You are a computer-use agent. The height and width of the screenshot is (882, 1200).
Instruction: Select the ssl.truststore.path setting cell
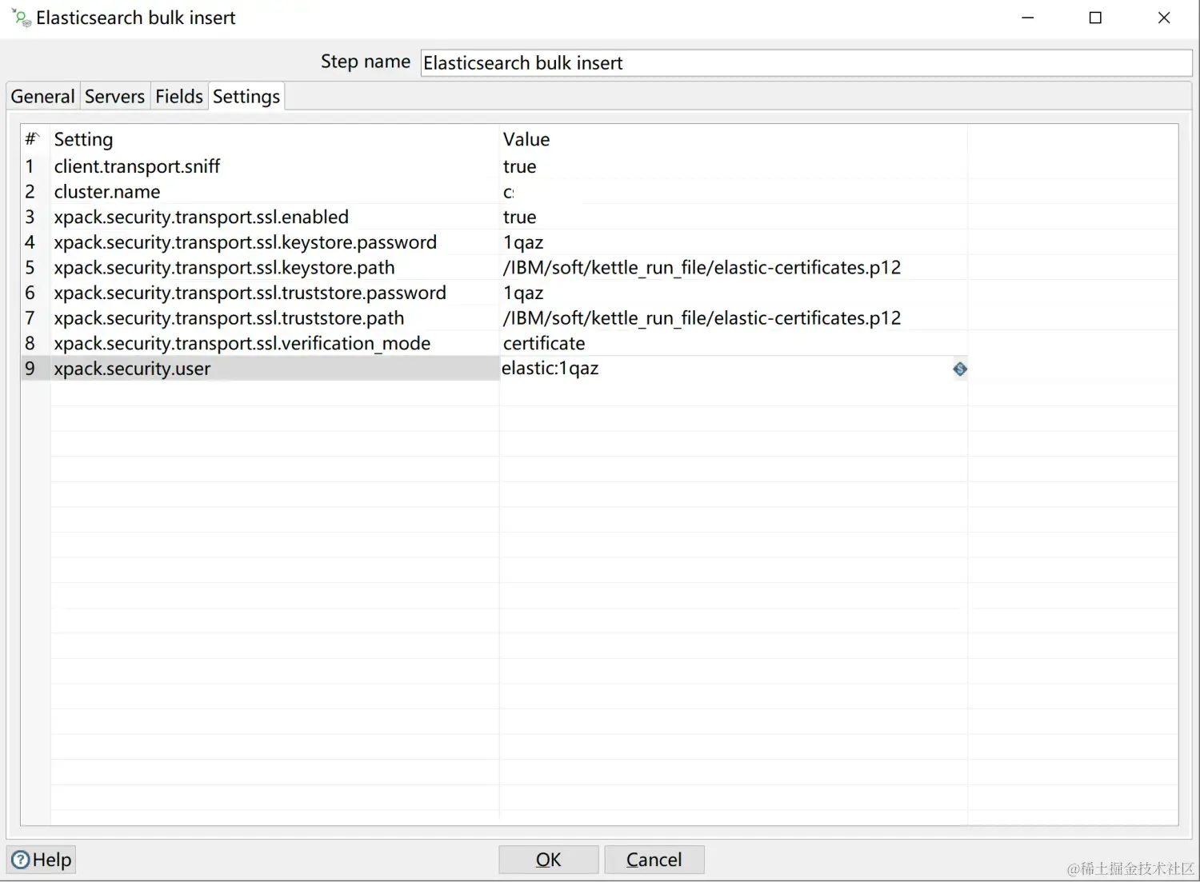click(x=274, y=318)
